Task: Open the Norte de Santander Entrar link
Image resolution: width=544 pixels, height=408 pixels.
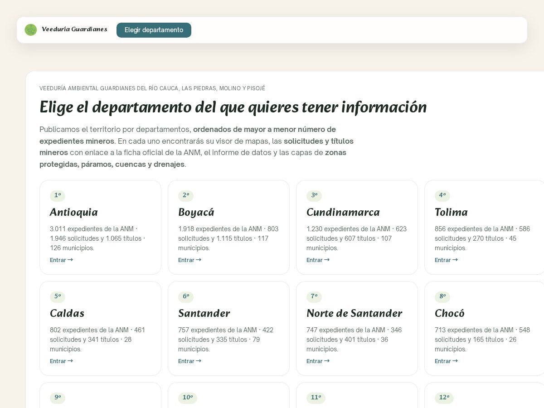Action: (318, 361)
